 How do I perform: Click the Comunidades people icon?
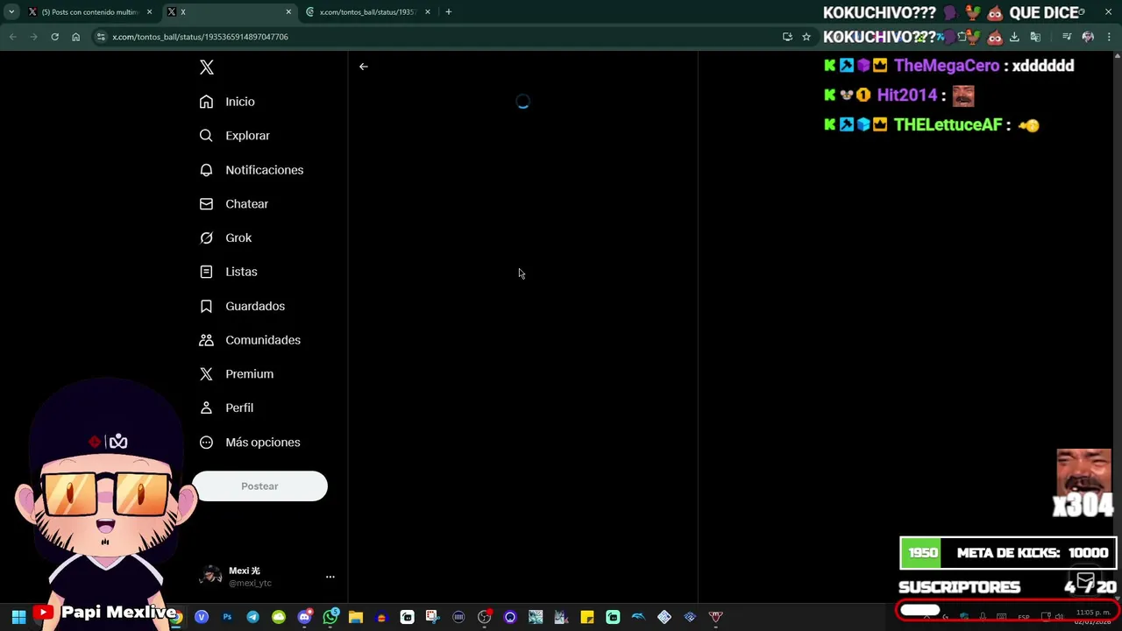(x=206, y=340)
